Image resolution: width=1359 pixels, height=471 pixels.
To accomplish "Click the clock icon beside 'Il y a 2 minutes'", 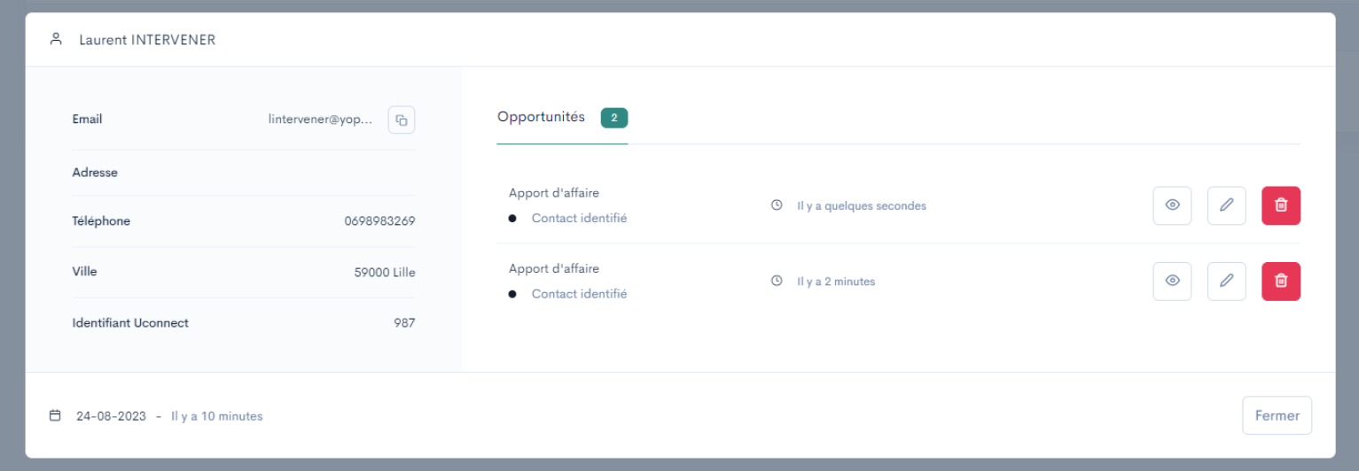I will click(777, 282).
